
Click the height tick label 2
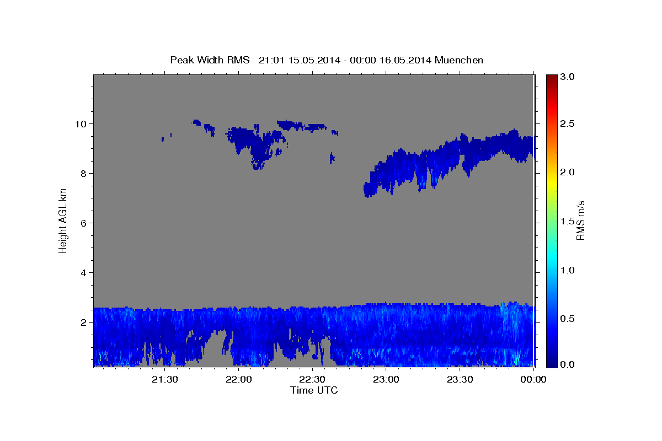[82, 322]
